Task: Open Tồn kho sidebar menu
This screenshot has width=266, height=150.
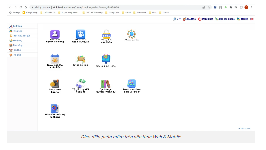Action: (17, 50)
